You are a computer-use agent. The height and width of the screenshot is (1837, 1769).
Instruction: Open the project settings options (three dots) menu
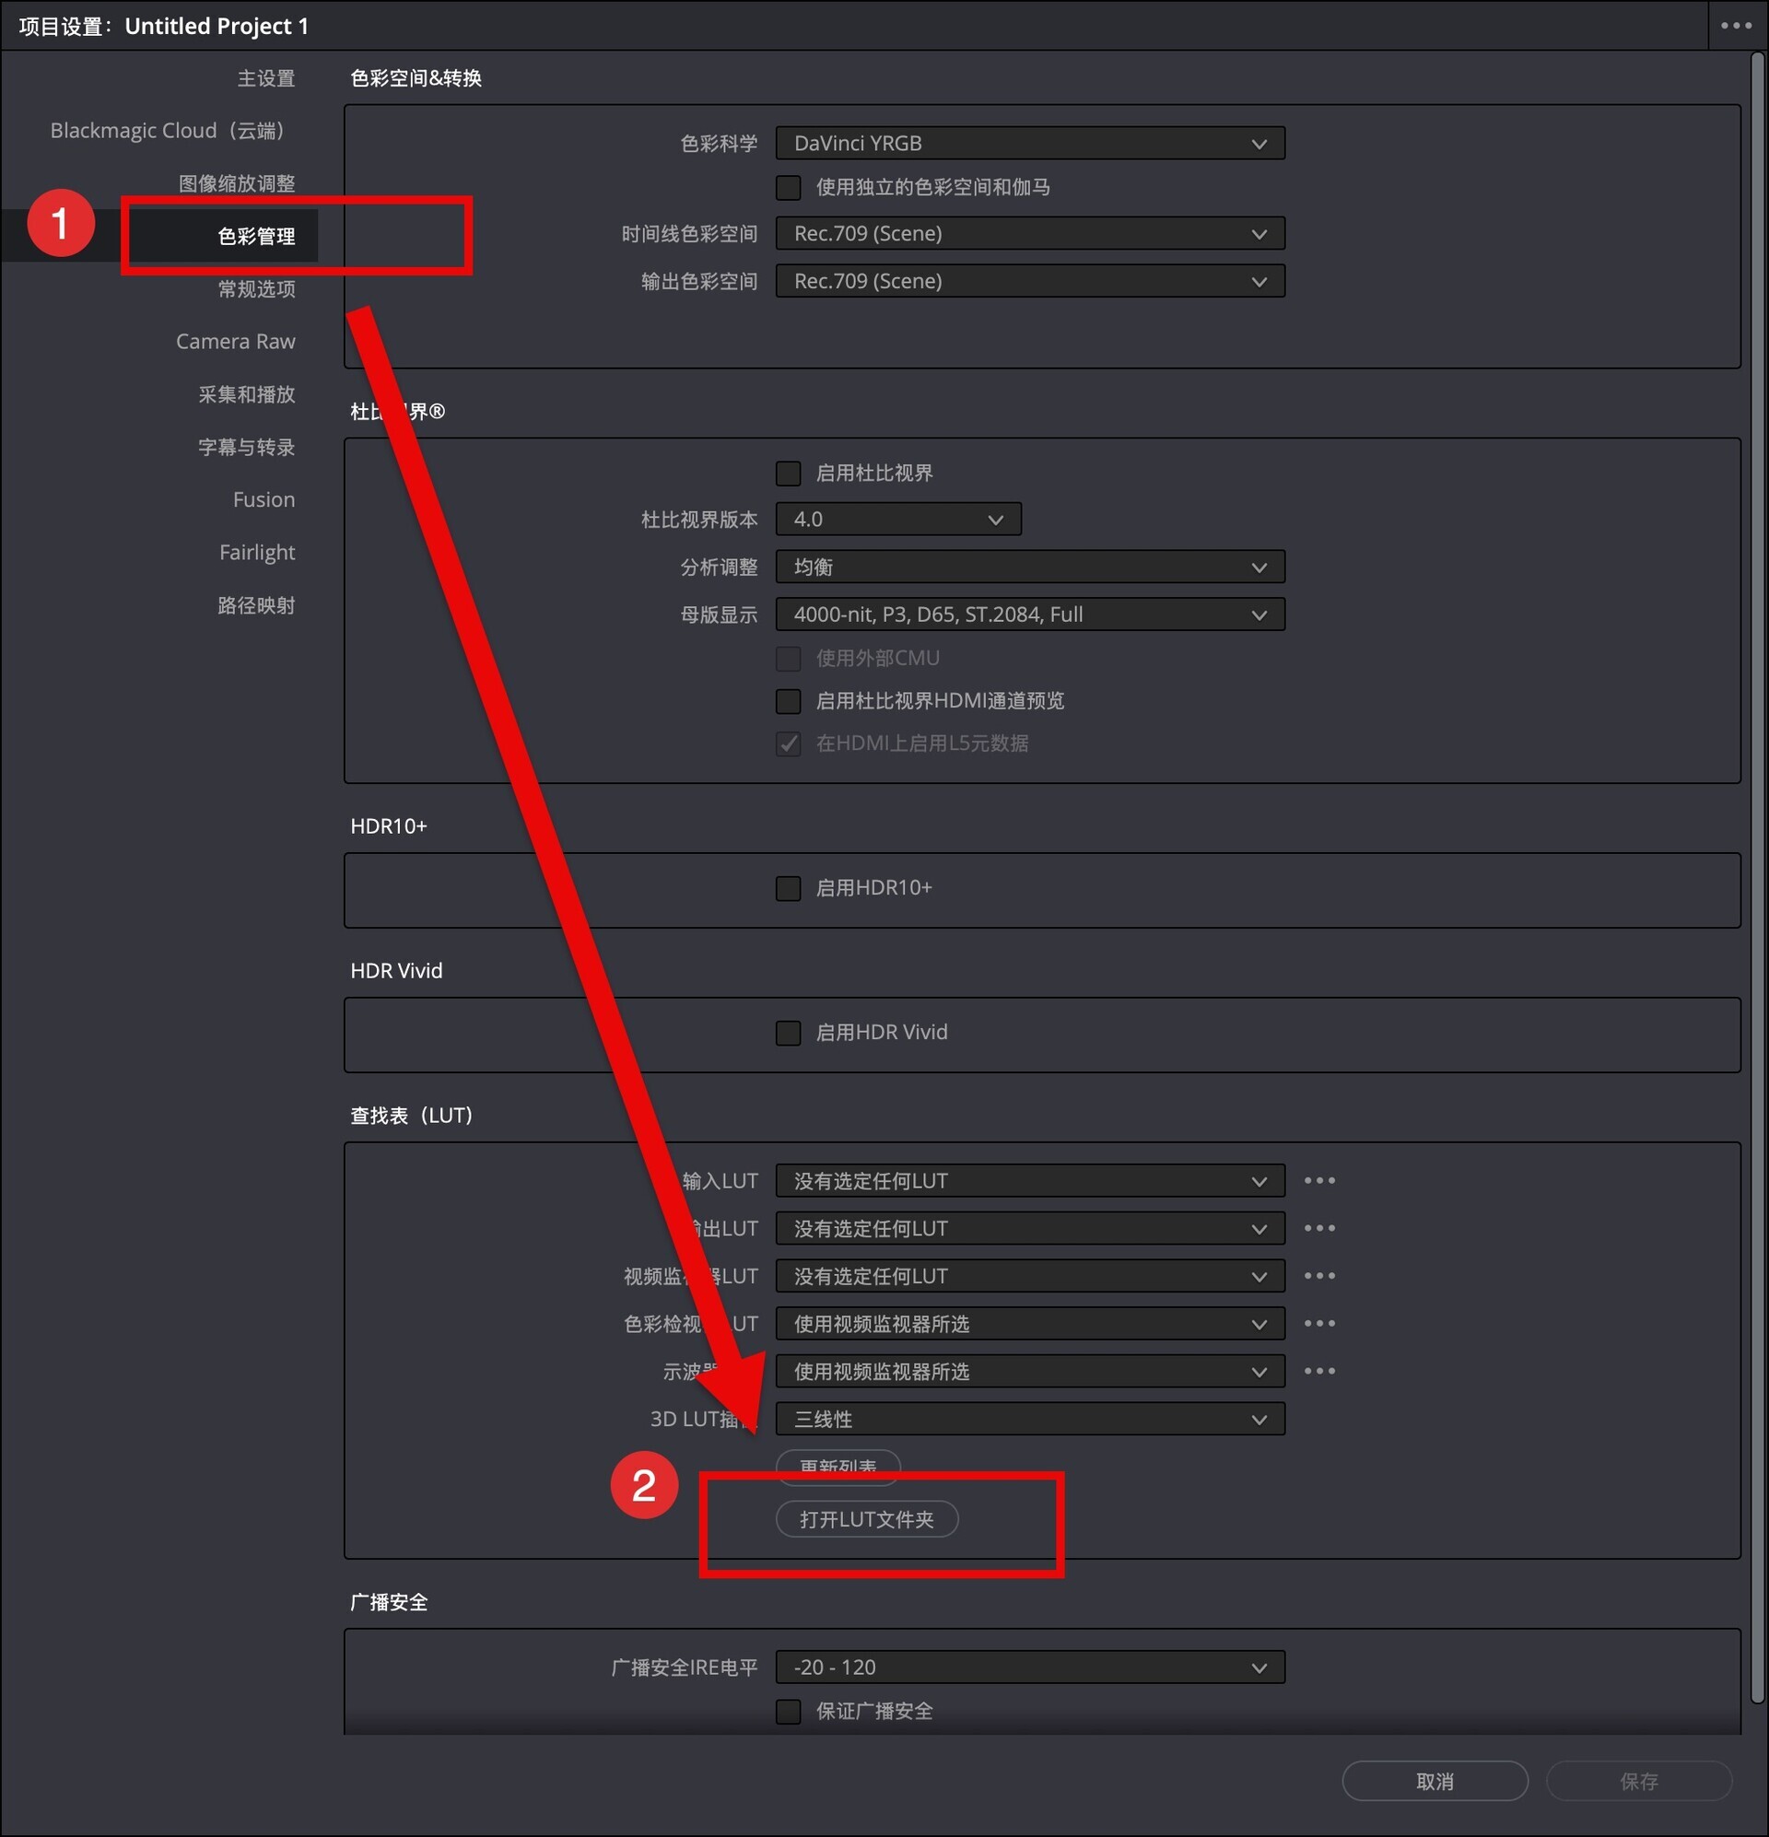(1735, 25)
